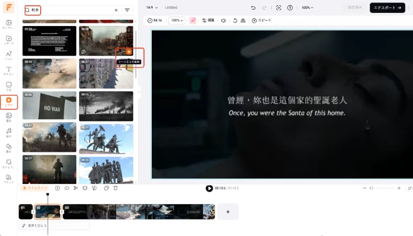Open the Templates panel in sidebar

[x=9, y=24]
